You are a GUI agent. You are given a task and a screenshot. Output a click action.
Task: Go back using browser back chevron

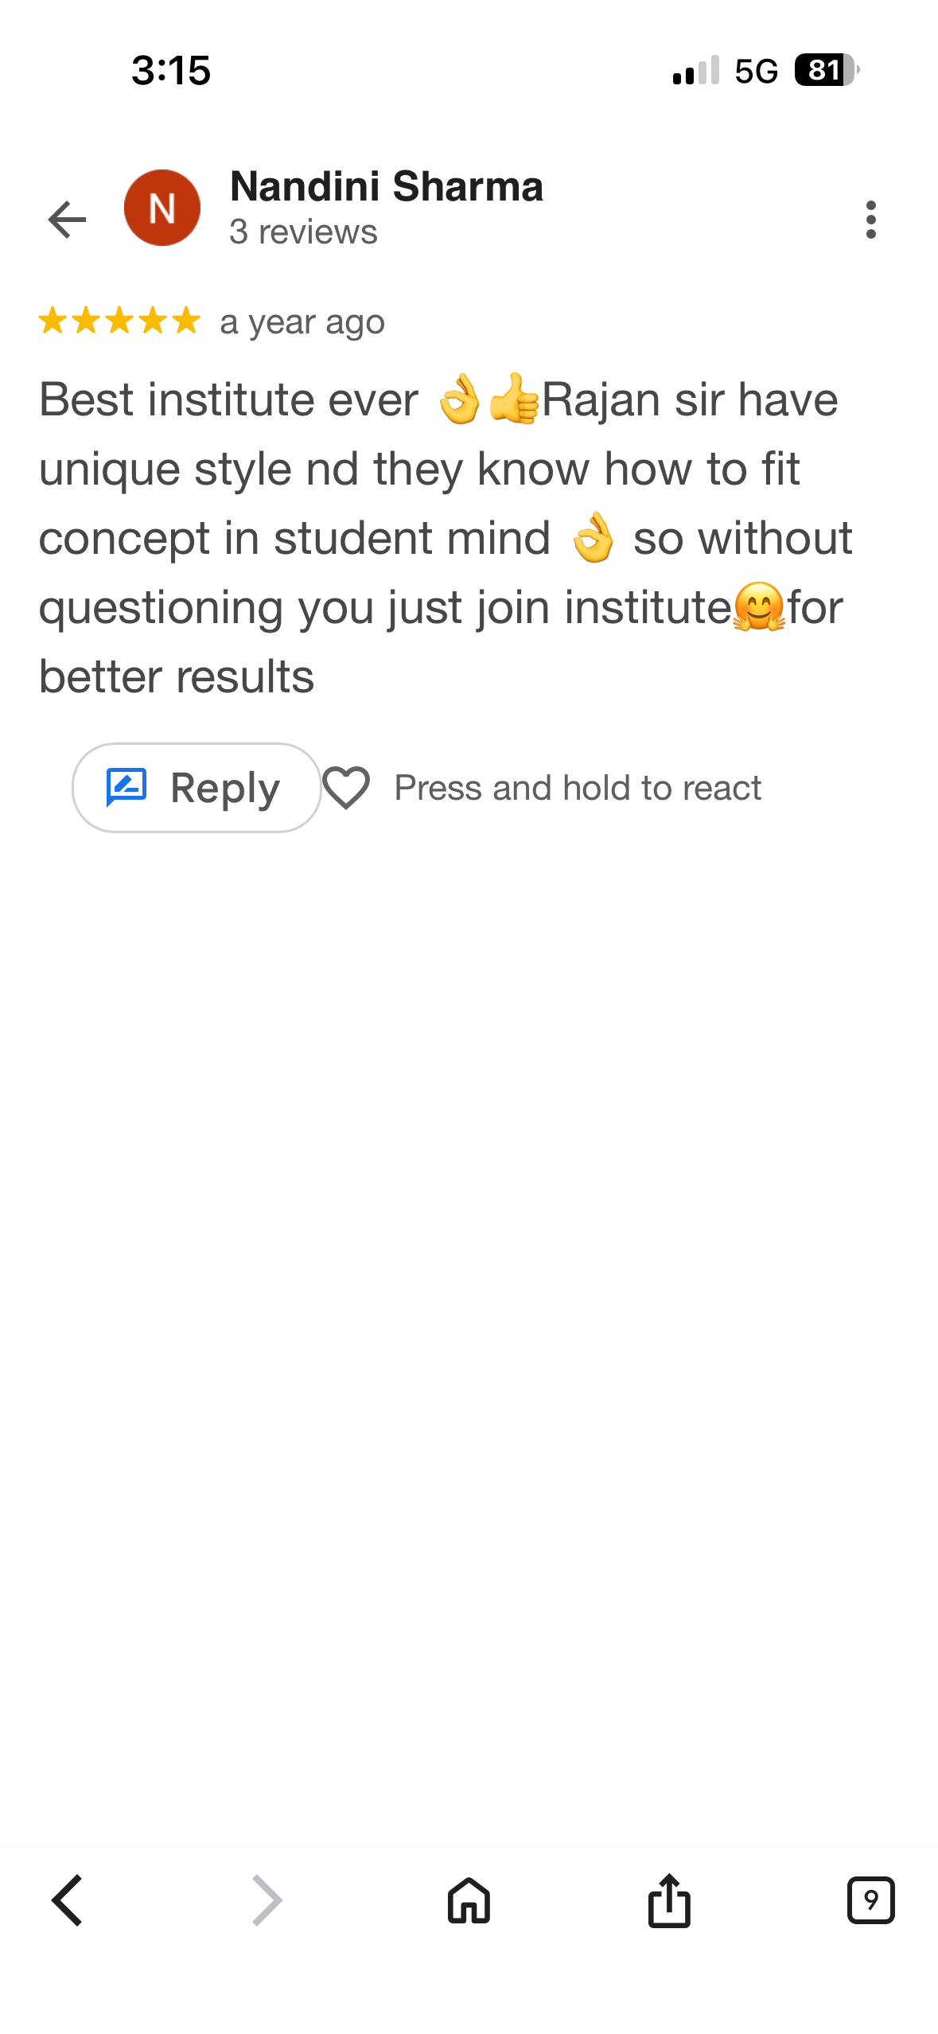click(67, 1900)
